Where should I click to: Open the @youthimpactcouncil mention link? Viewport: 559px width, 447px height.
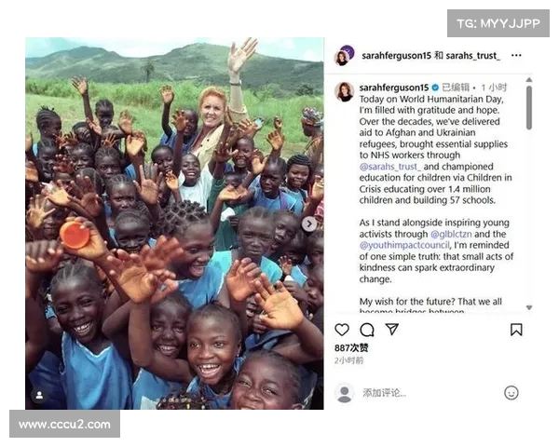point(404,245)
